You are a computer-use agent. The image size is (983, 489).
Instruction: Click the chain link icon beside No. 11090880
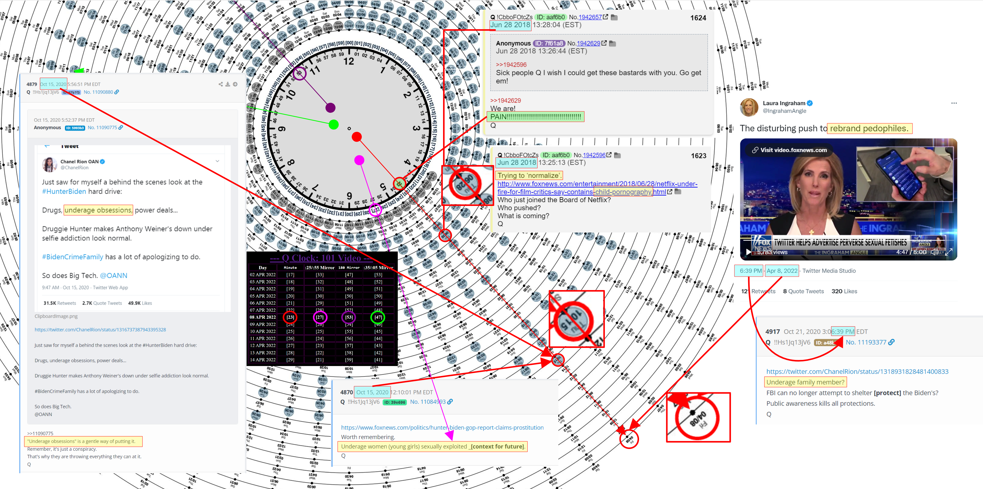pyautogui.click(x=117, y=92)
